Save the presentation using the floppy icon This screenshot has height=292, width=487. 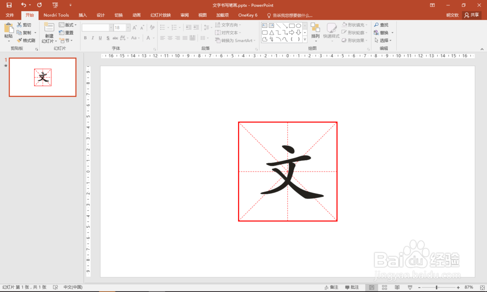(x=9, y=5)
